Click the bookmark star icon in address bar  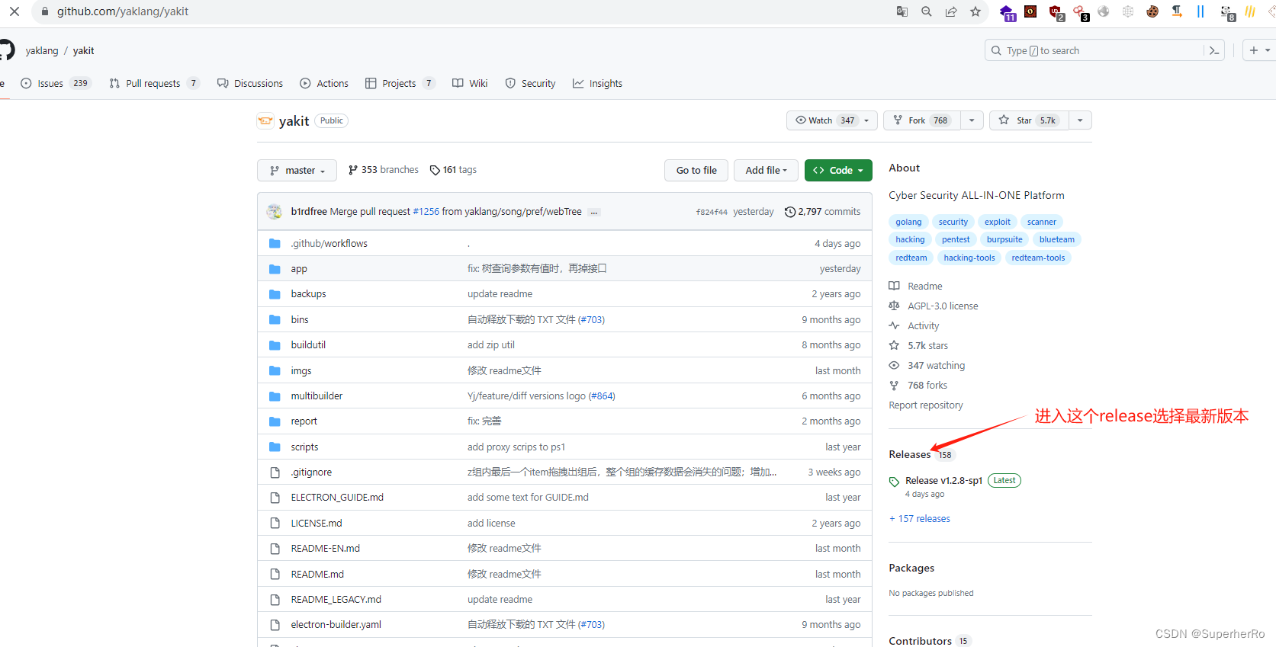[x=975, y=11]
